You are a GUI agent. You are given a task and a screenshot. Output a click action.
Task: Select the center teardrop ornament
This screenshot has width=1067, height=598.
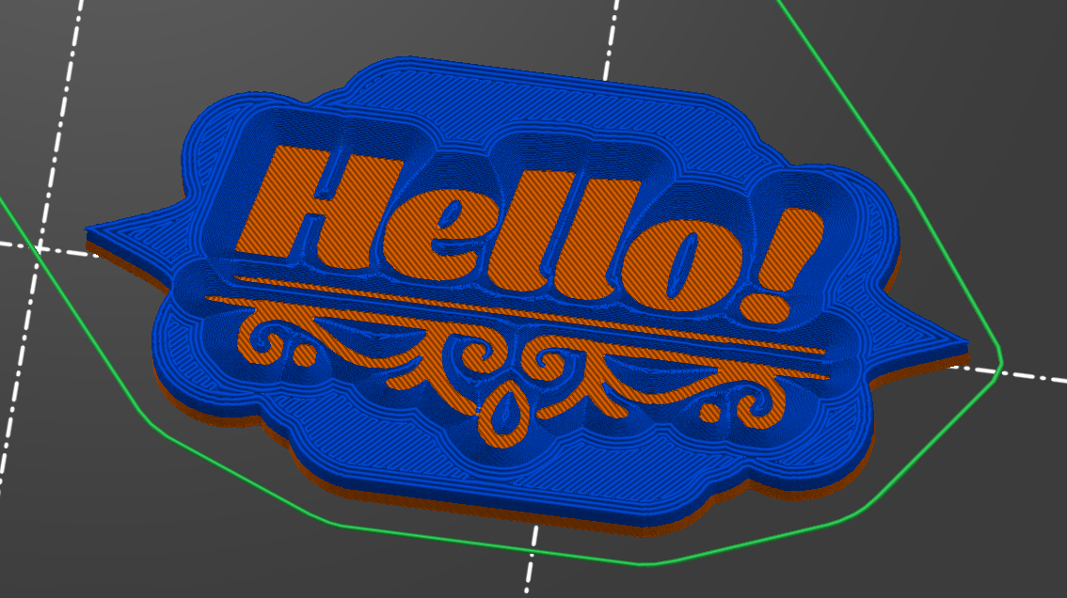[x=504, y=417]
